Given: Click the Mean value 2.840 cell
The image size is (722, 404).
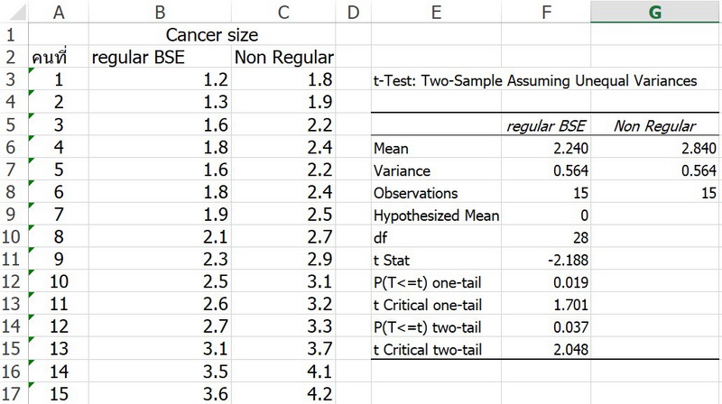Looking at the screenshot, I should coord(654,148).
